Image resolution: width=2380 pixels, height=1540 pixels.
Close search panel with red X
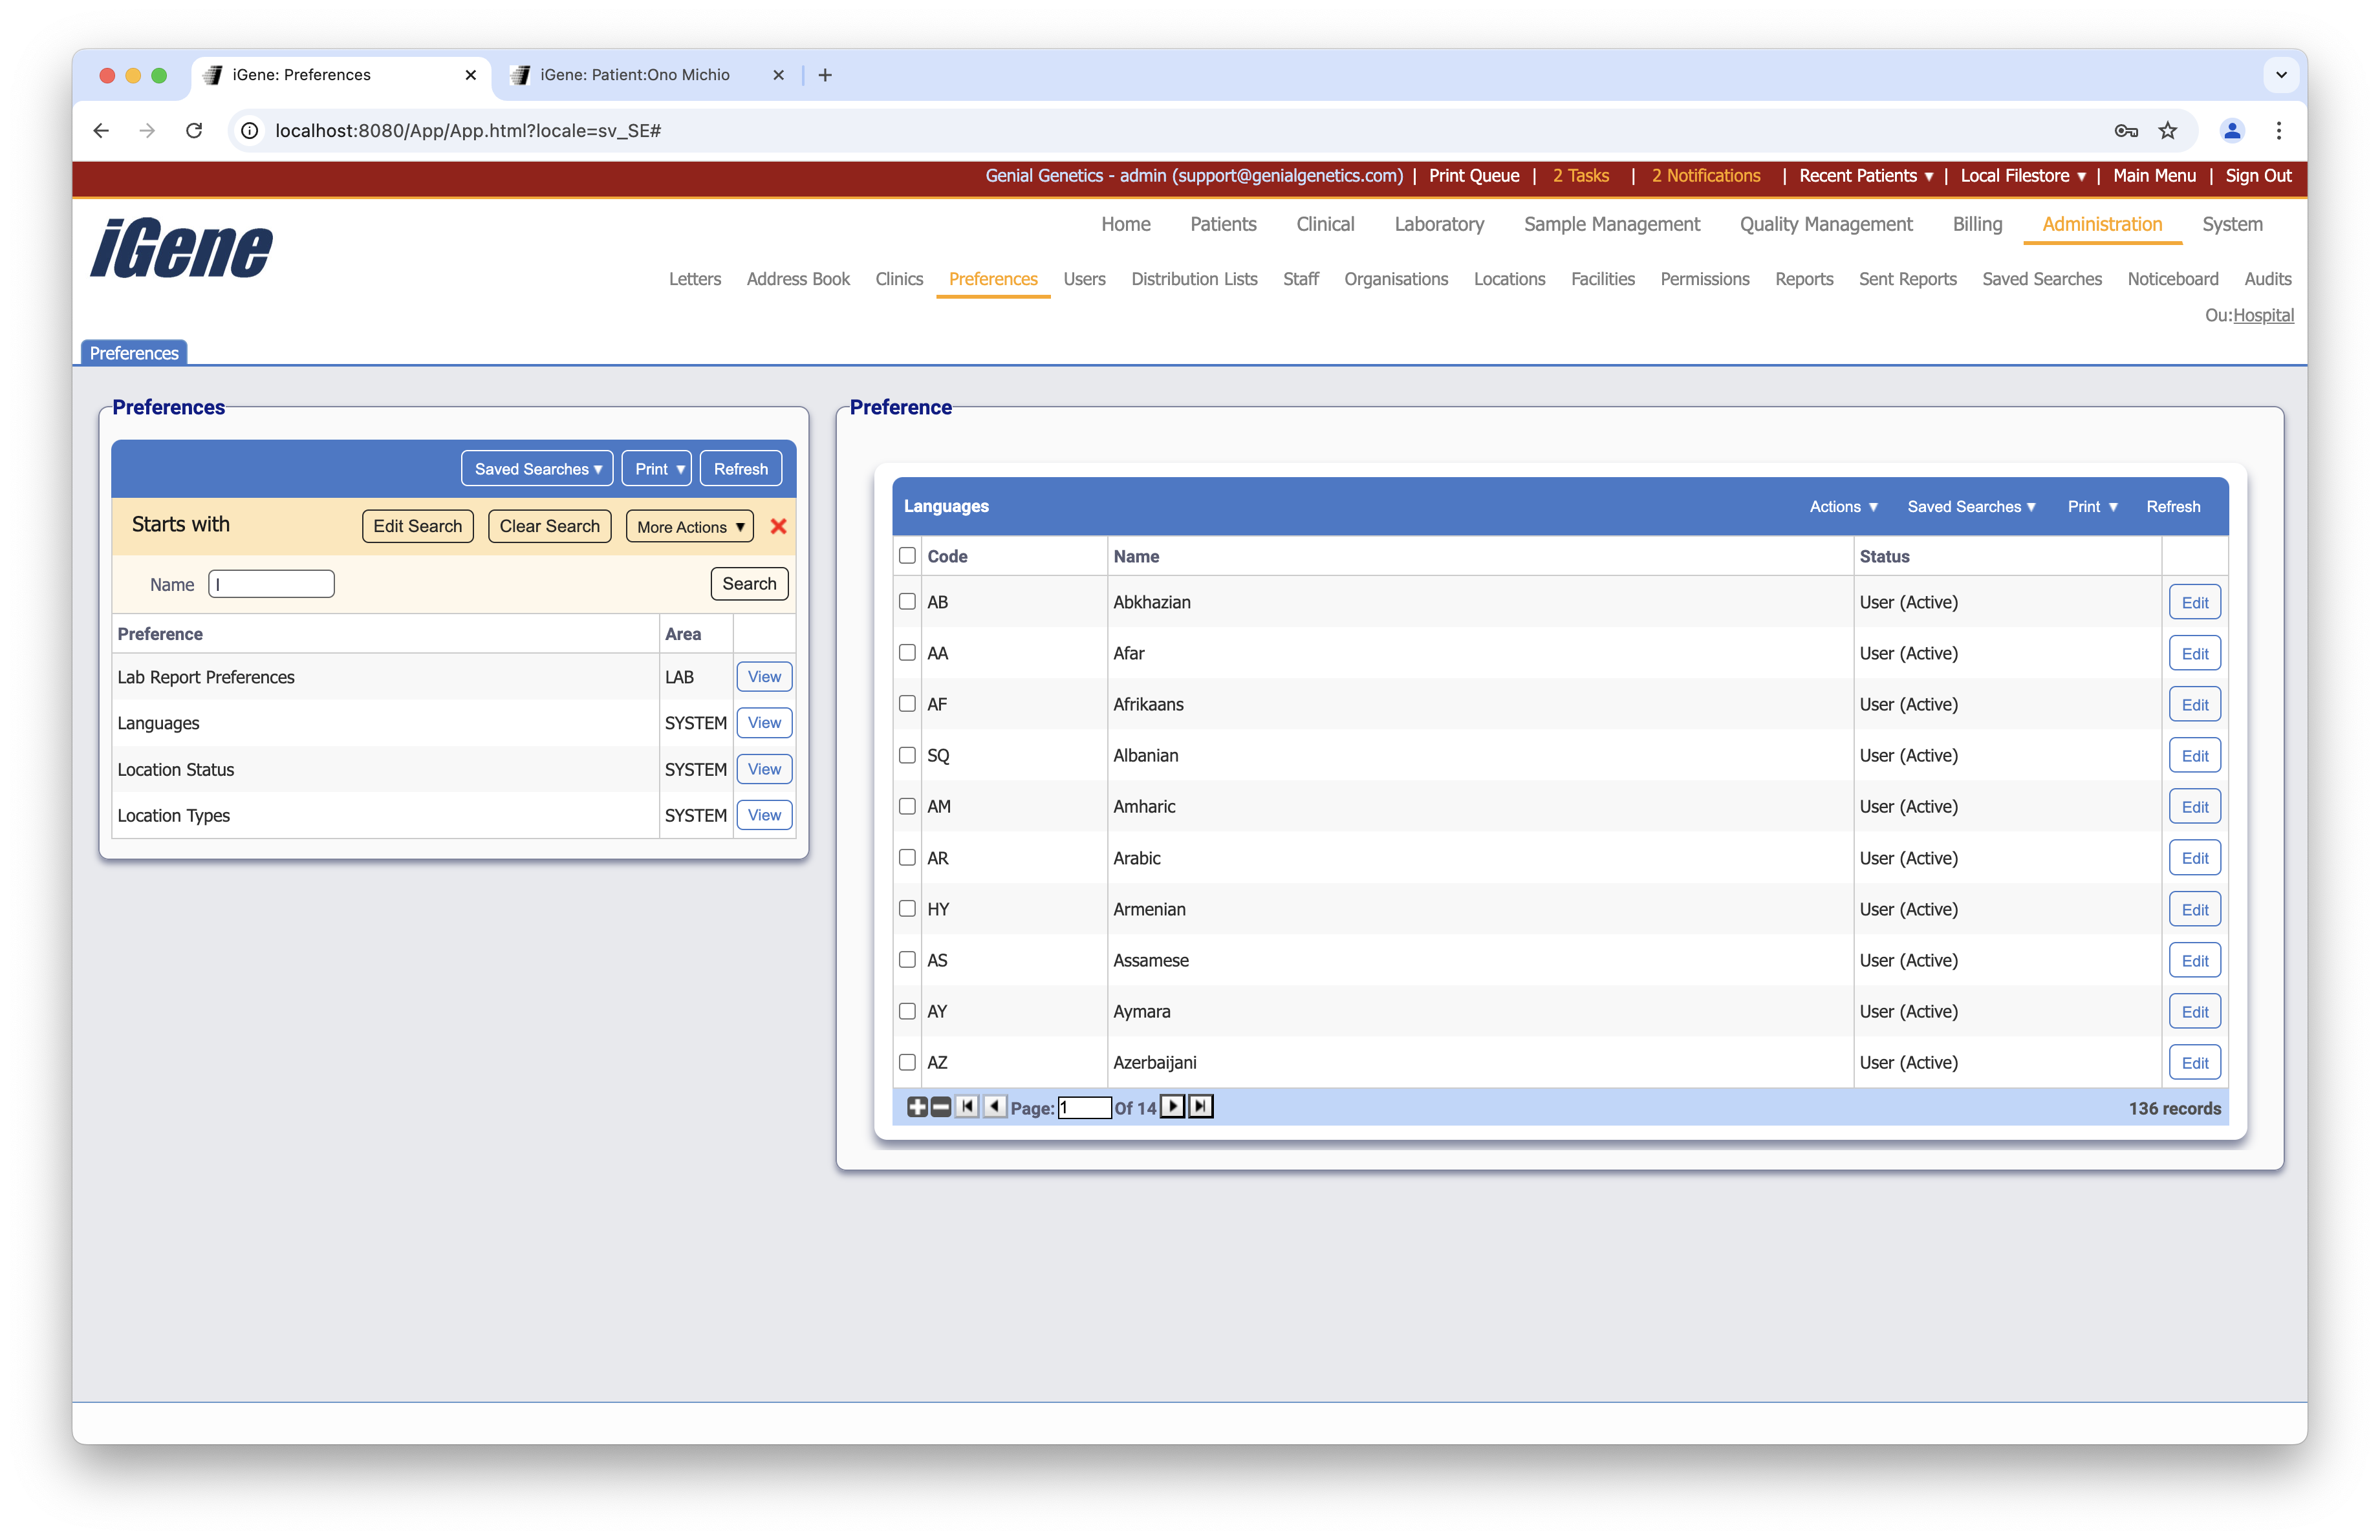coord(778,527)
